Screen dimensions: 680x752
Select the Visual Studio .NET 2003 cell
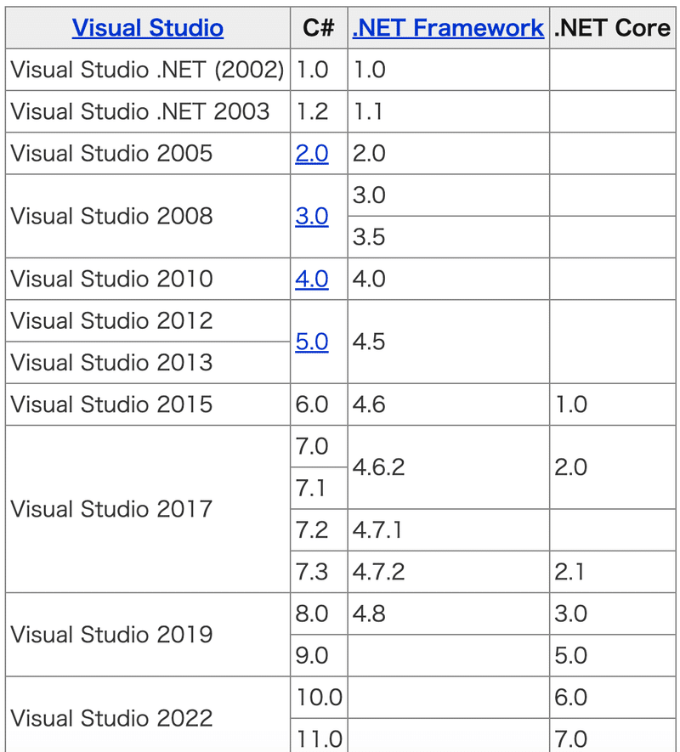[139, 111]
